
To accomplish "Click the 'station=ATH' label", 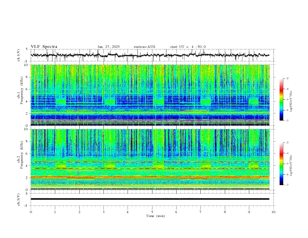I will [144, 47].
